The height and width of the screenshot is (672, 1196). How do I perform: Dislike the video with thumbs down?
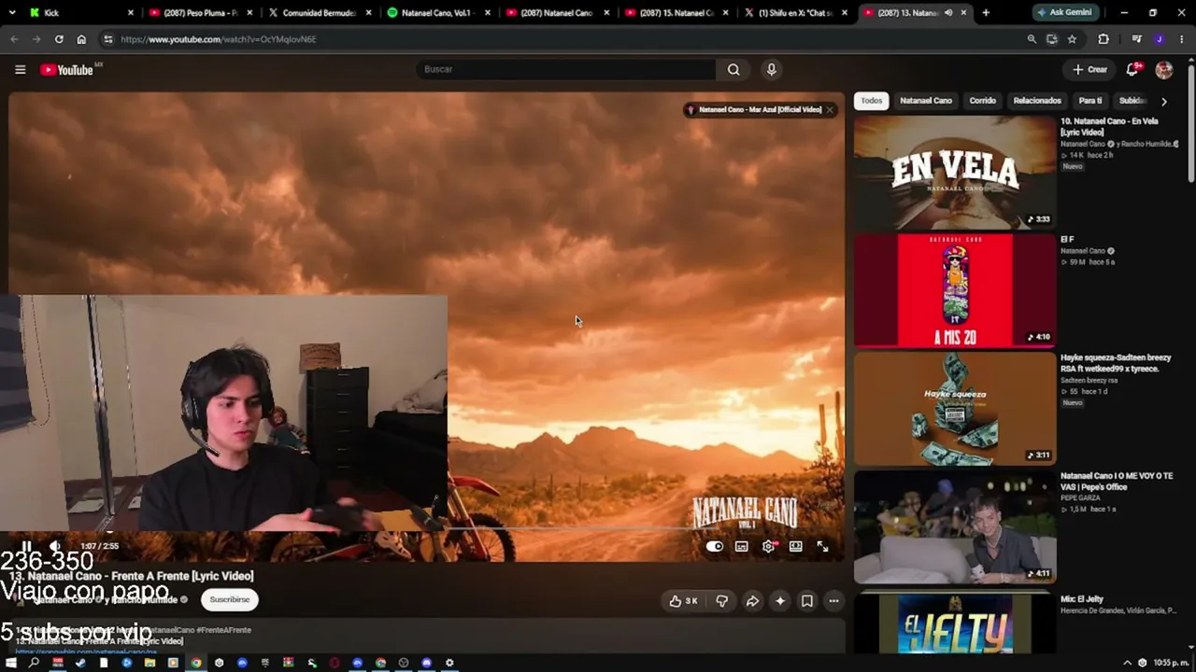721,601
